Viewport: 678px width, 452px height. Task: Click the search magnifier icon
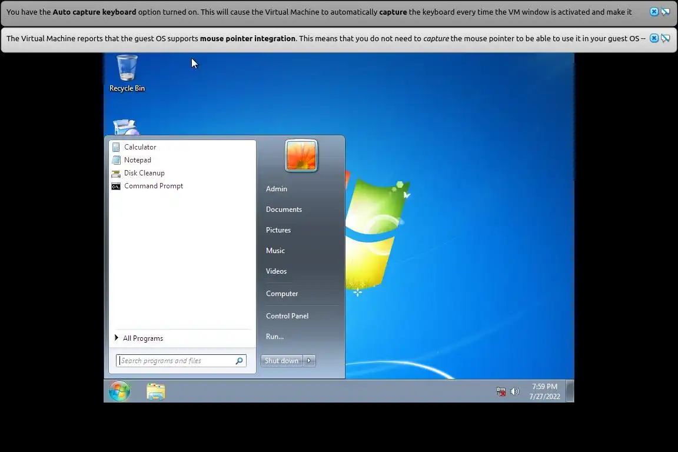click(x=239, y=361)
